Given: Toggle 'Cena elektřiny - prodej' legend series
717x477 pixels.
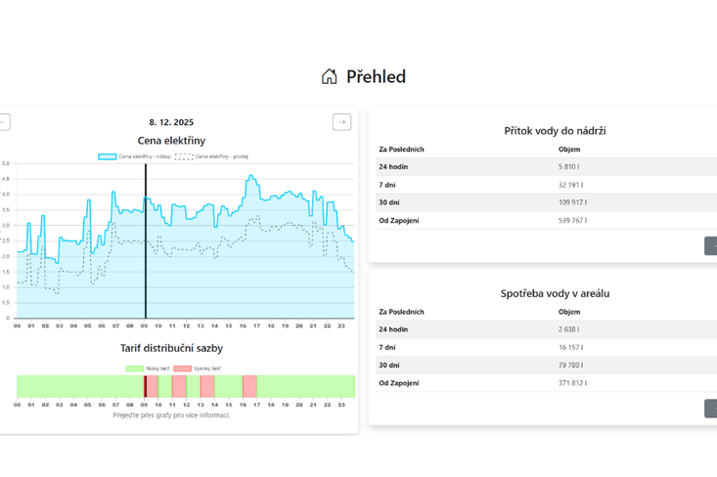Looking at the screenshot, I should (184, 156).
